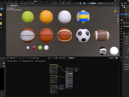Open the Sculpting workspace tab
The height and width of the screenshot is (97, 129).
(x=16, y=1)
